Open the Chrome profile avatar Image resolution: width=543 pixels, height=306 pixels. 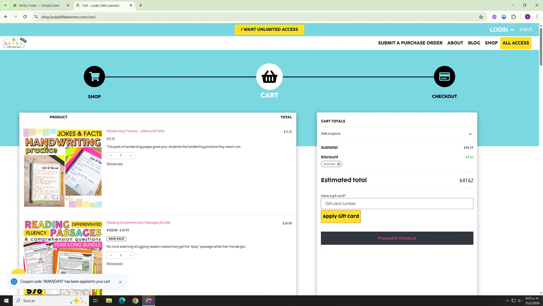pos(527,17)
